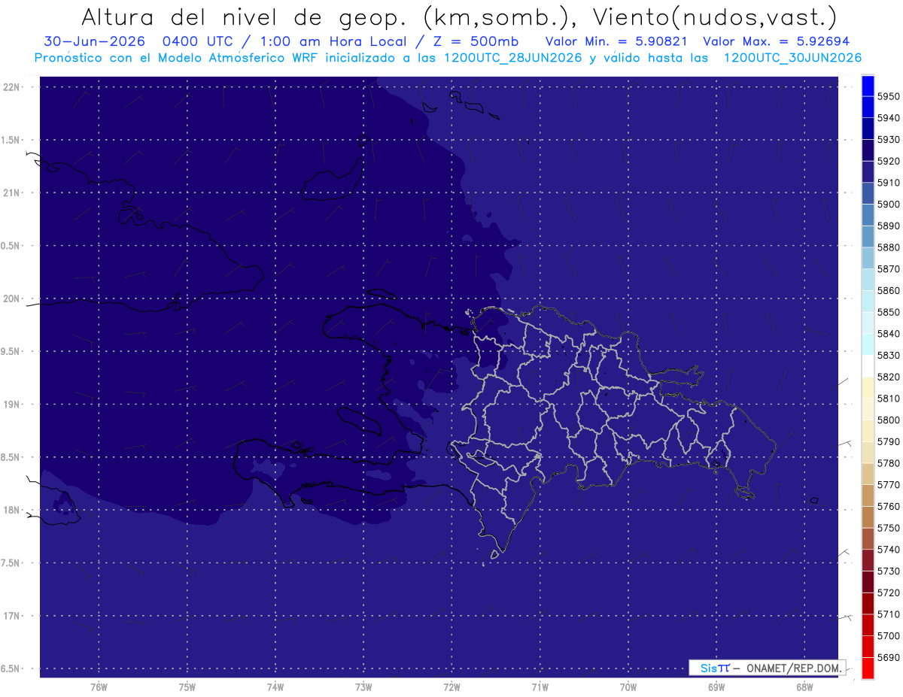Click the '5800' colorbar value
The image size is (903, 697).
[889, 420]
